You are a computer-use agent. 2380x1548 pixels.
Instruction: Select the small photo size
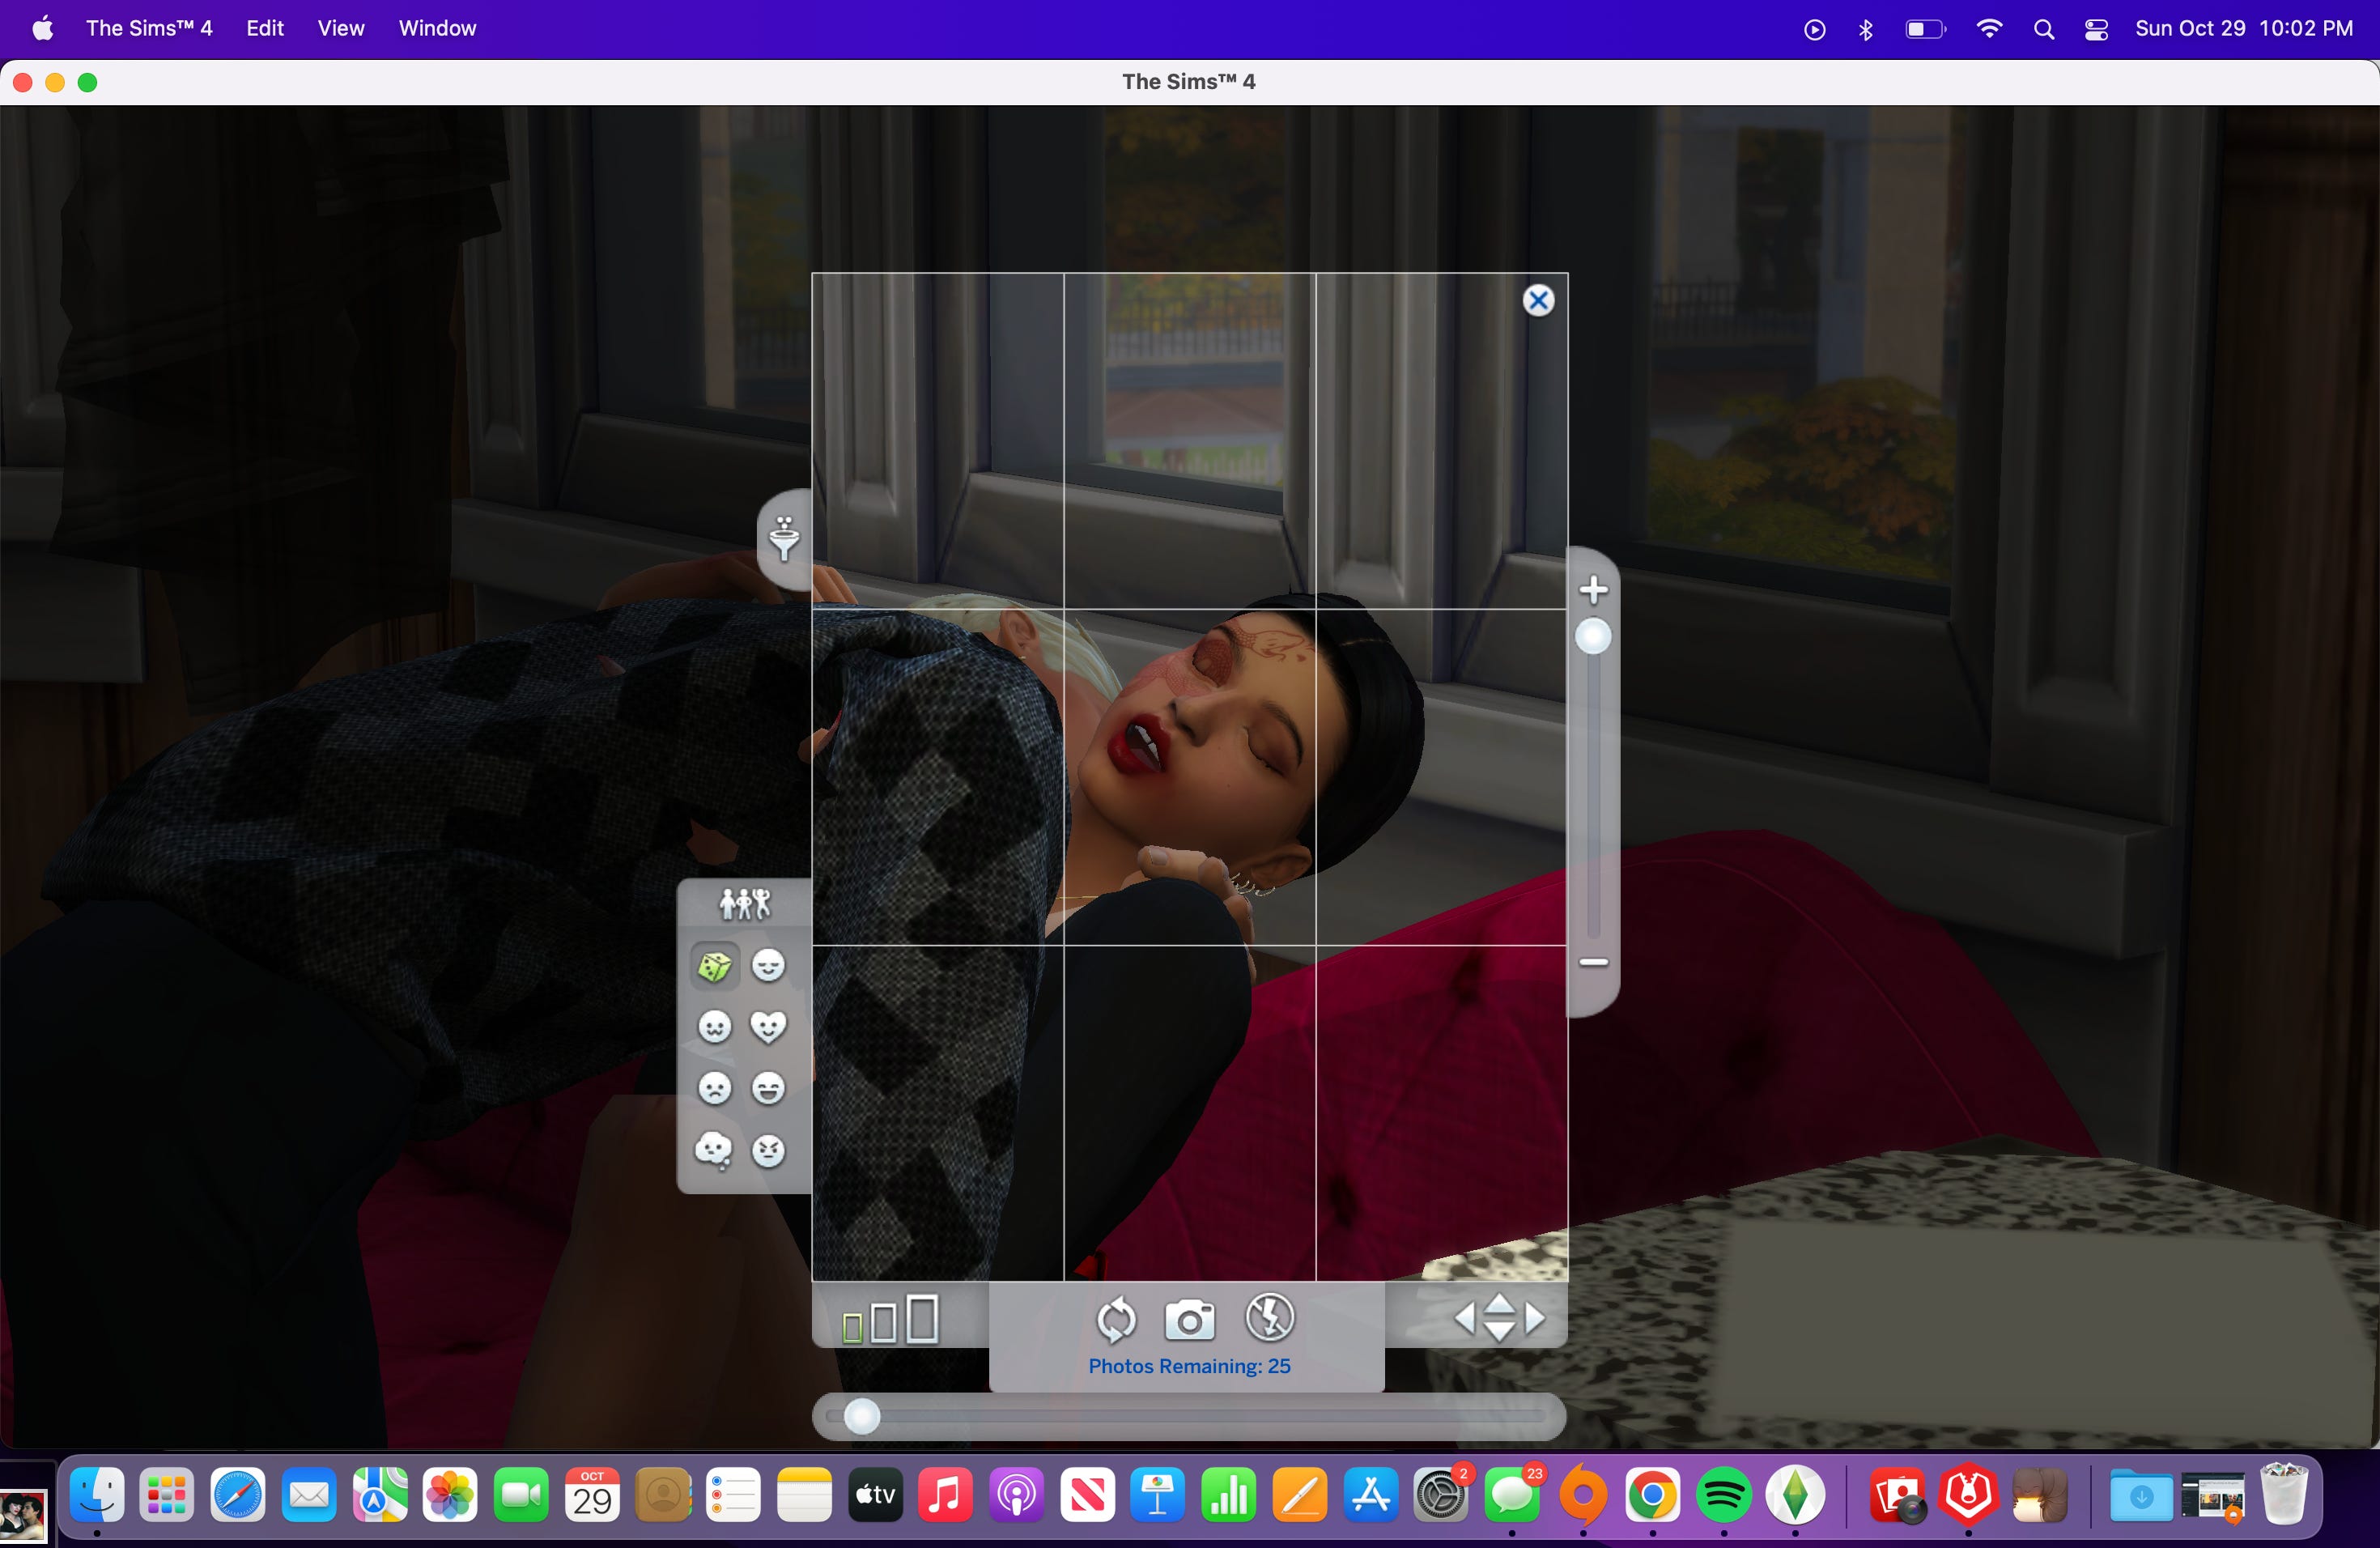[852, 1328]
